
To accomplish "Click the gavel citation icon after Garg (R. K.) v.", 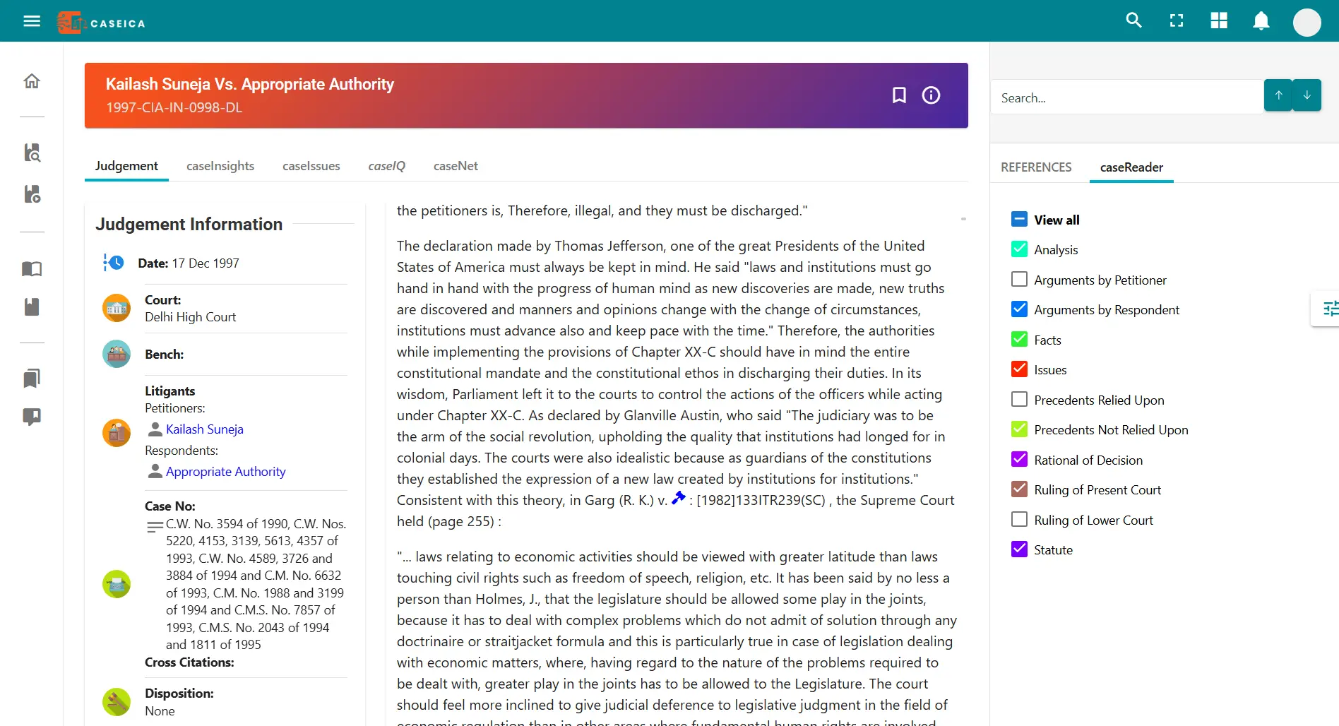I will [679, 498].
